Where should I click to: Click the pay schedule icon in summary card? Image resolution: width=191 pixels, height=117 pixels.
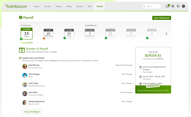[x=140, y=67]
